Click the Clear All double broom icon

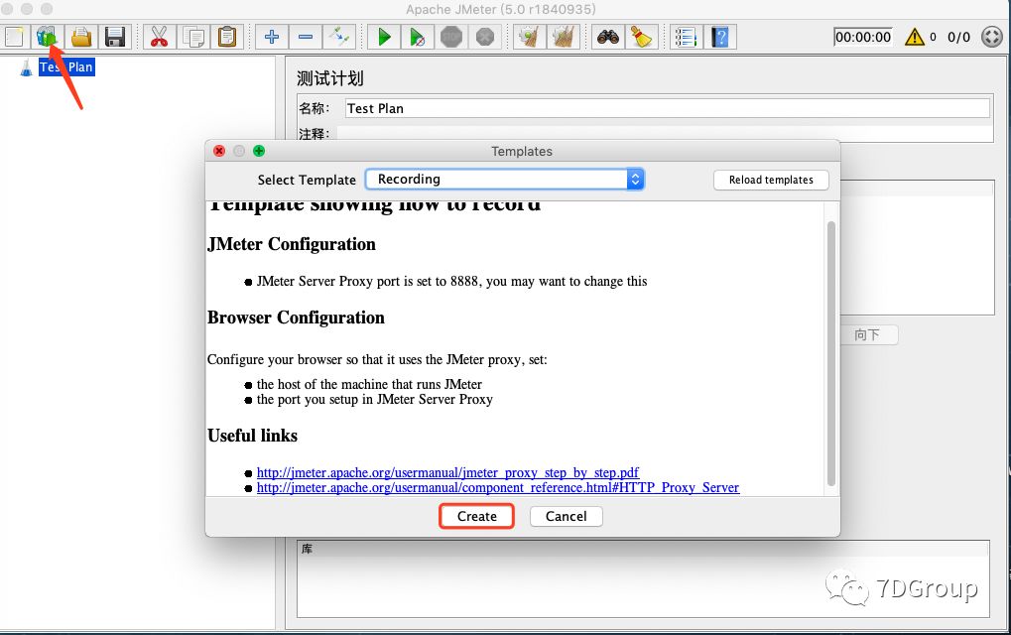(564, 37)
